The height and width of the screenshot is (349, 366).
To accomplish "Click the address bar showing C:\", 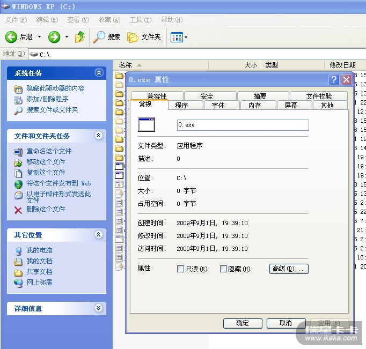I will pyautogui.click(x=197, y=54).
